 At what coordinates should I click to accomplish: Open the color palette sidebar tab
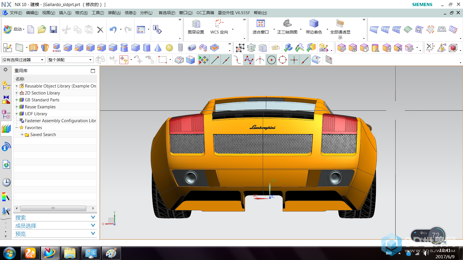click(x=6, y=197)
